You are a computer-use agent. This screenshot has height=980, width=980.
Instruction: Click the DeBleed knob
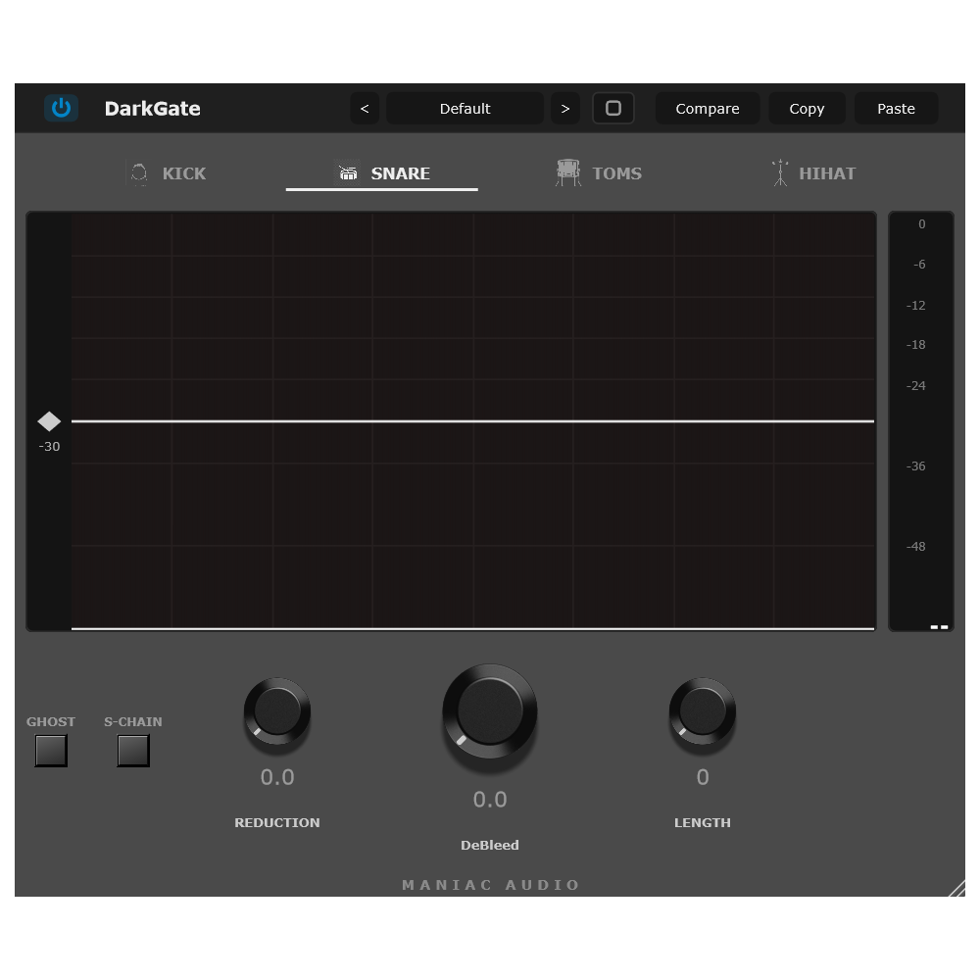pos(489,711)
